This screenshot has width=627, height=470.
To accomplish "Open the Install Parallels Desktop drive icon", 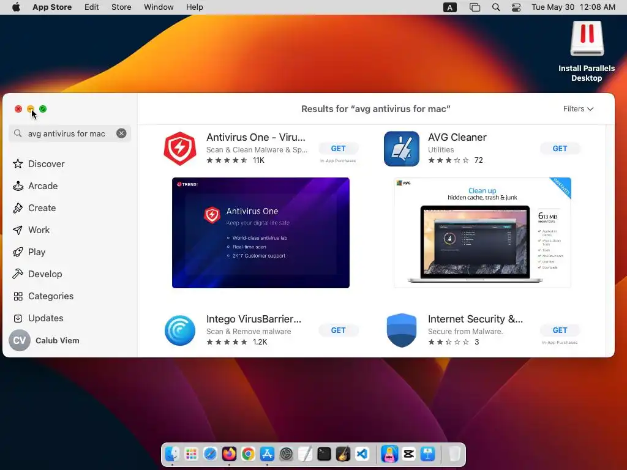I will pos(587,51).
